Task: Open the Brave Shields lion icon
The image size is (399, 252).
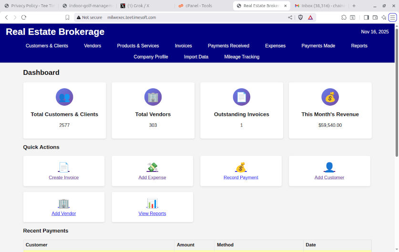Action: tap(300, 17)
